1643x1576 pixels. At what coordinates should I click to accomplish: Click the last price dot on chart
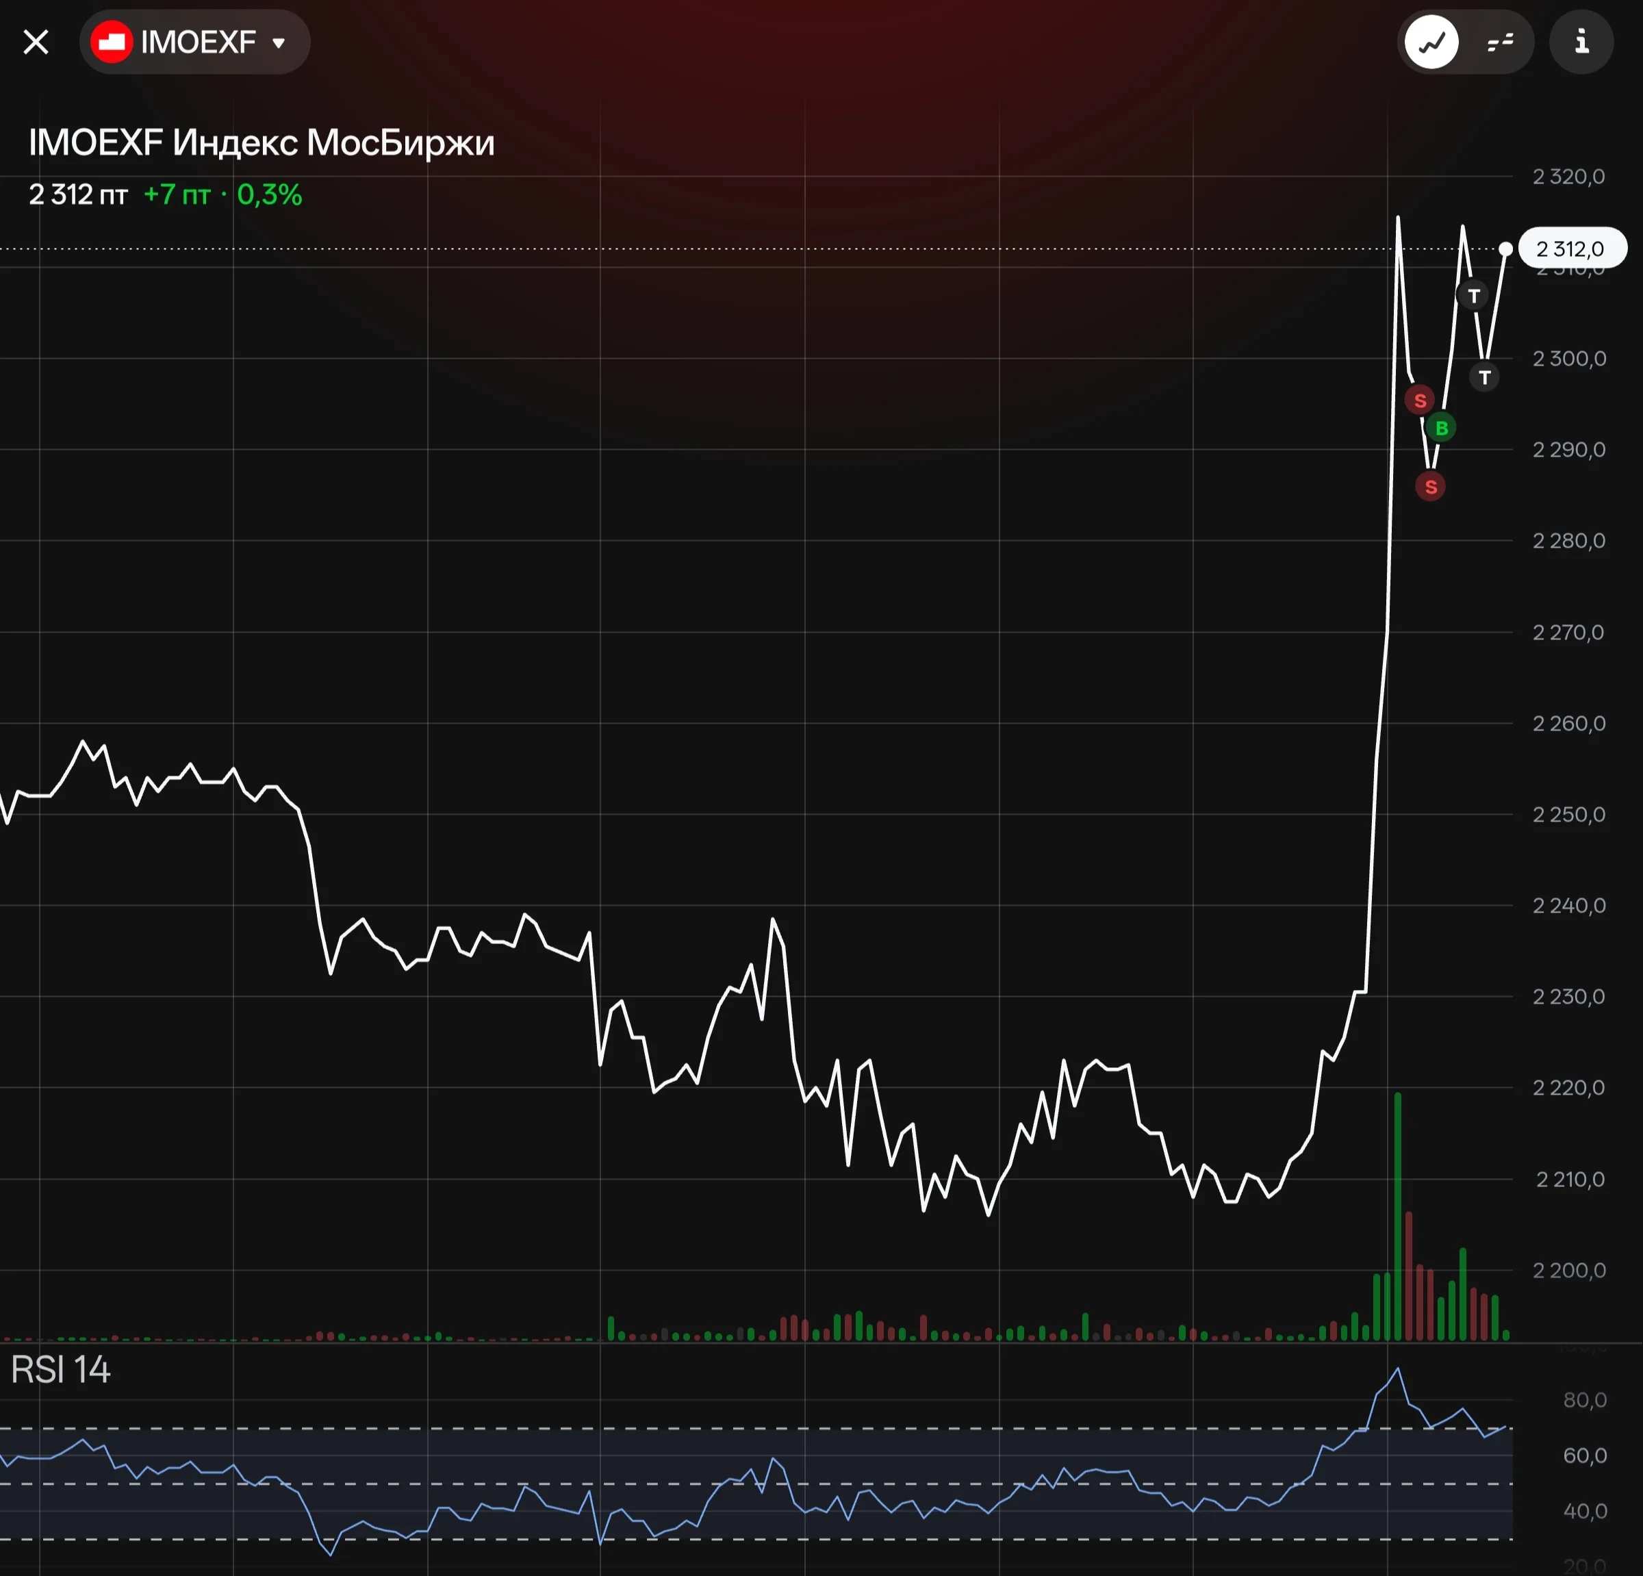(x=1505, y=249)
